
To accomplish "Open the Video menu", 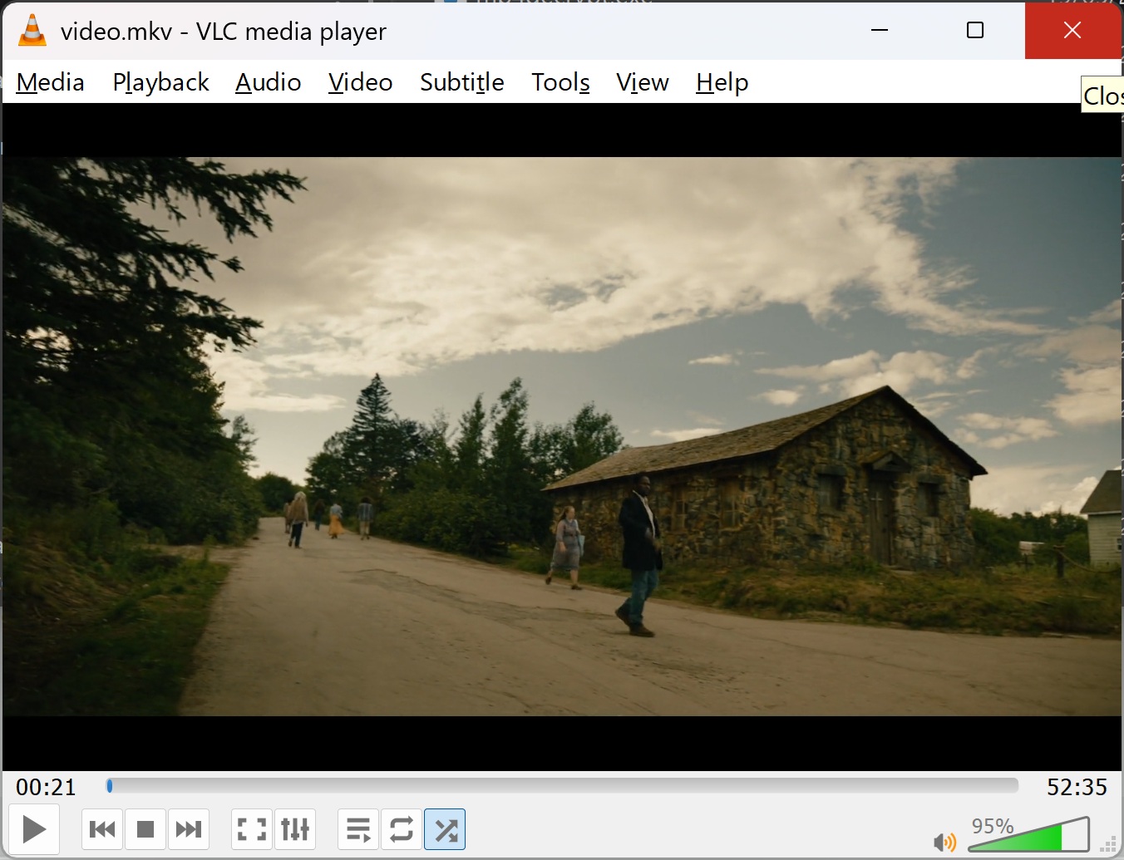I will [361, 82].
